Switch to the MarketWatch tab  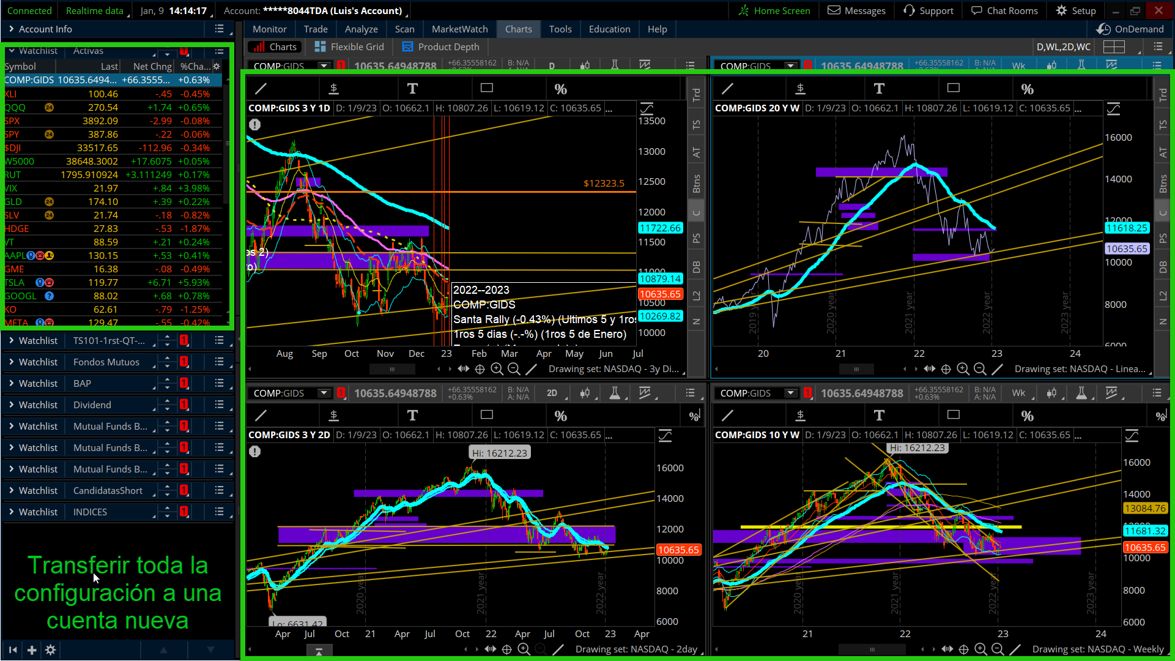[x=459, y=29]
